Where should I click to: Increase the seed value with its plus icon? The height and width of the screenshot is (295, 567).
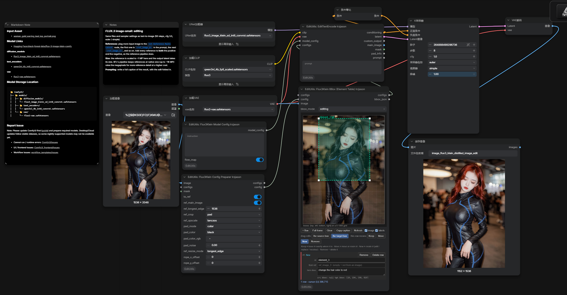point(474,45)
